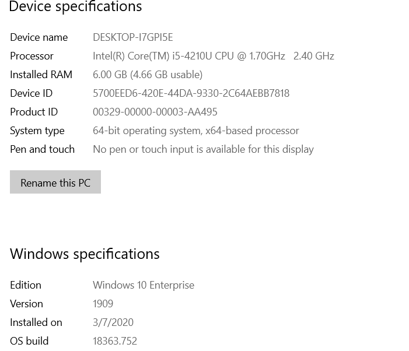409x351 pixels.
Task: Click the Installed RAM label
Action: [x=41, y=75]
